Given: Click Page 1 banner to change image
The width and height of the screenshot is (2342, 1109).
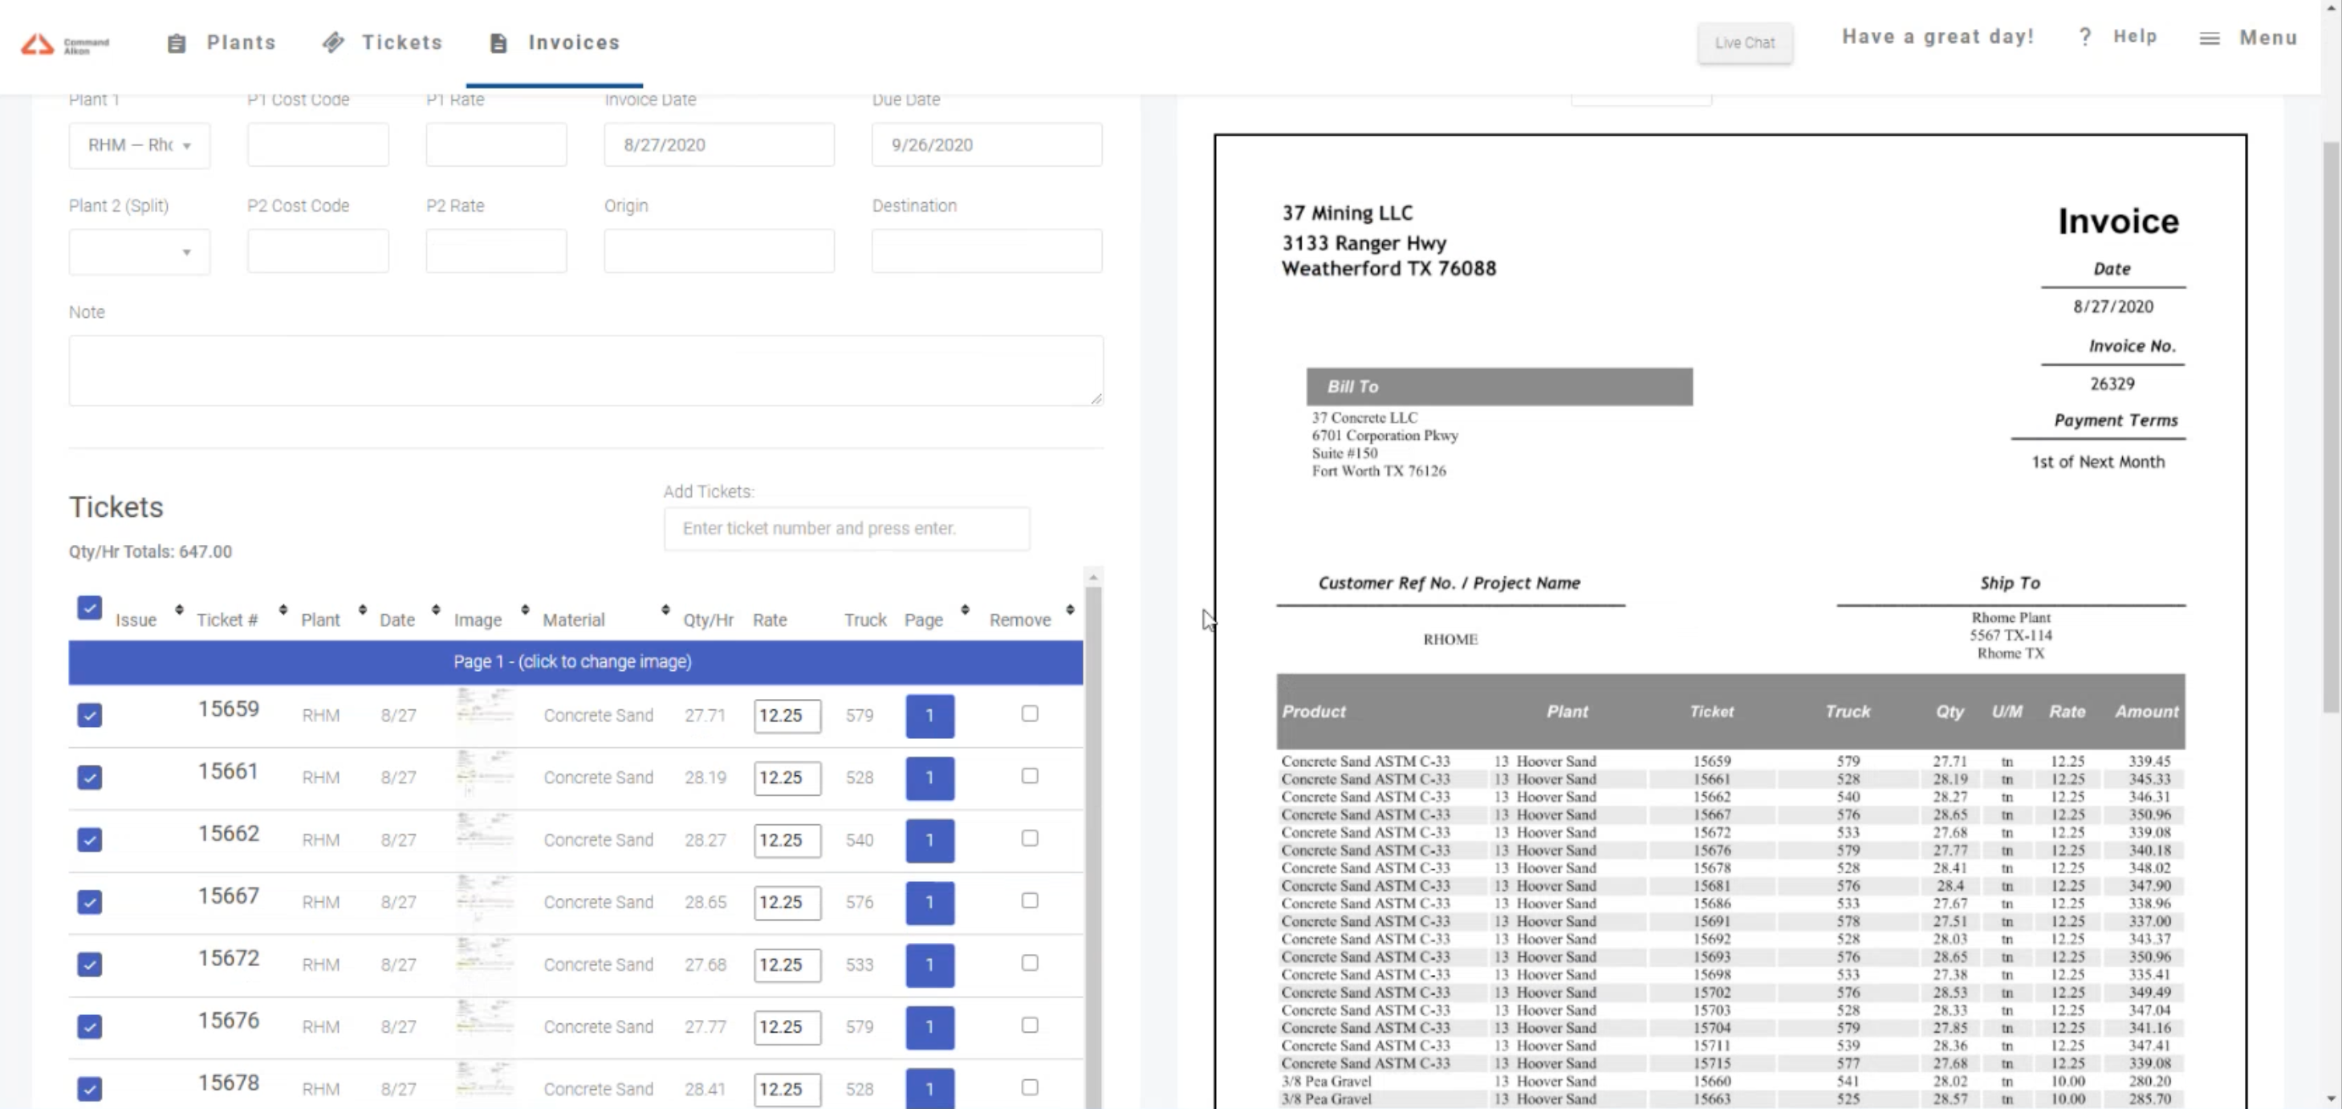Looking at the screenshot, I should [x=573, y=662].
